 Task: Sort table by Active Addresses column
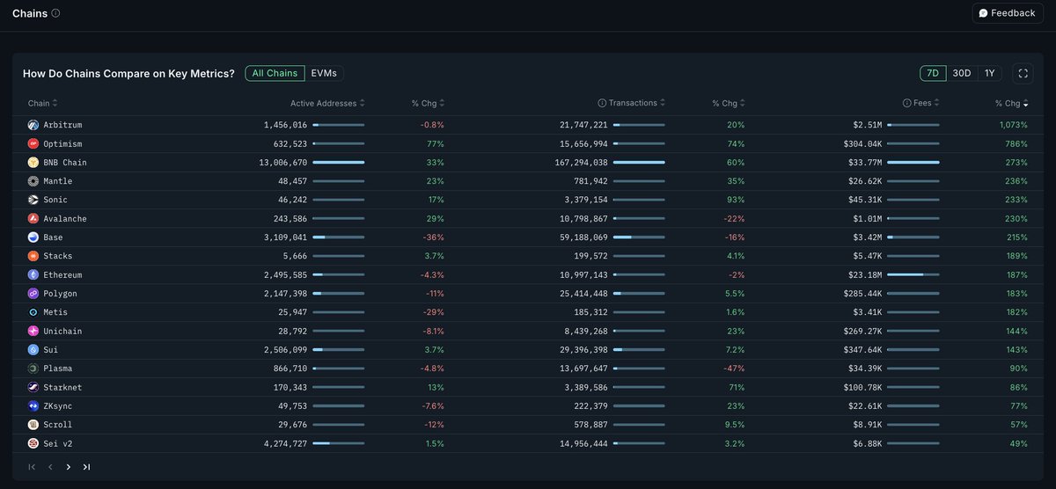(324, 103)
